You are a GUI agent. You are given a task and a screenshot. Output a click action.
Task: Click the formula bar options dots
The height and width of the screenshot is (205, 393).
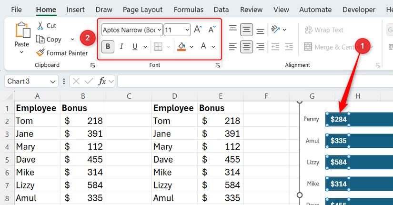[64, 81]
